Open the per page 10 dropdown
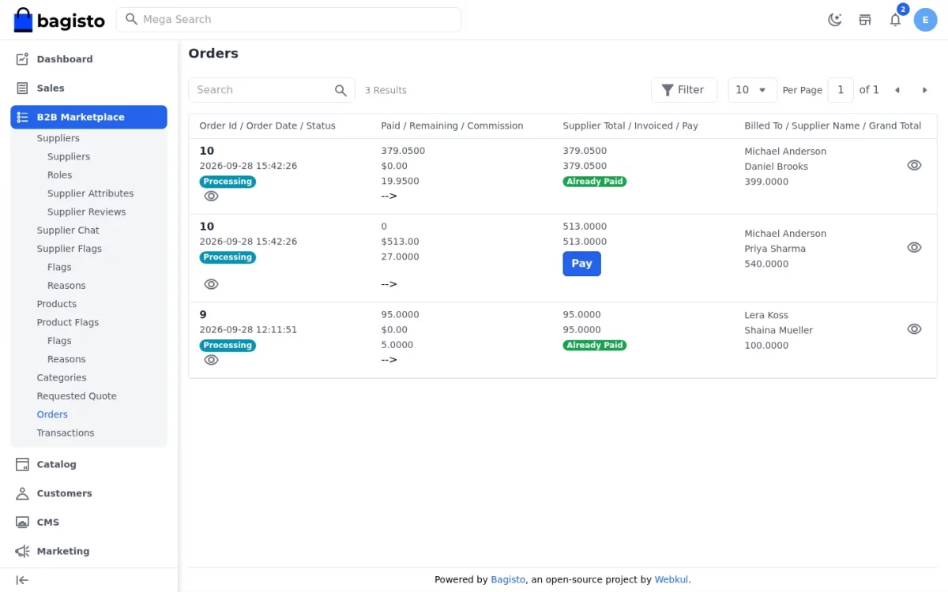This screenshot has height=592, width=948. (x=752, y=90)
